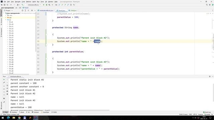The width and height of the screenshot is (214, 120).
Task: Open the run configuration dropdown InitializationBlocks
Action: pyautogui.click(x=33, y=5)
